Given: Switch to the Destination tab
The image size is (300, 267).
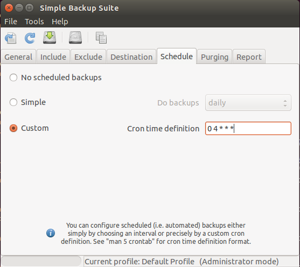Looking at the screenshot, I should 131,57.
